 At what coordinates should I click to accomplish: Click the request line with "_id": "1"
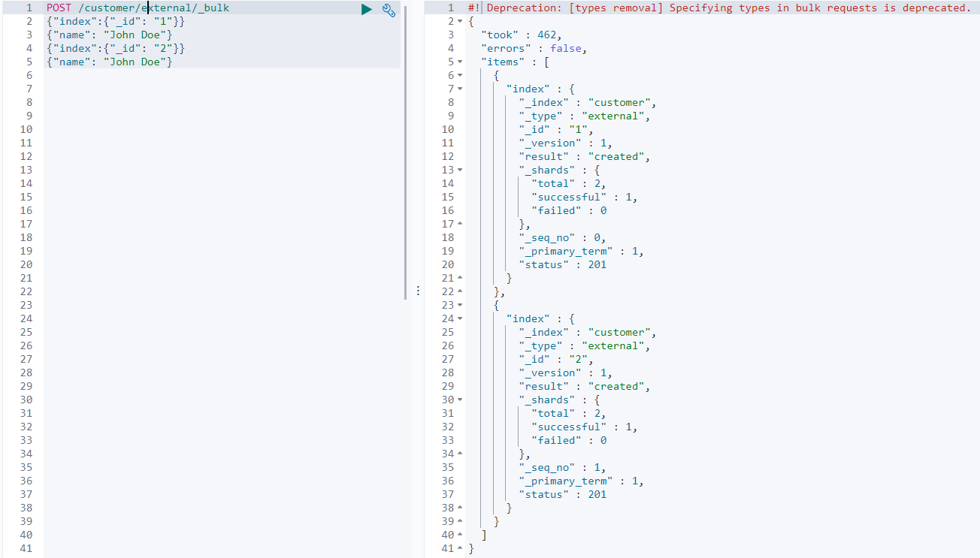[x=115, y=21]
